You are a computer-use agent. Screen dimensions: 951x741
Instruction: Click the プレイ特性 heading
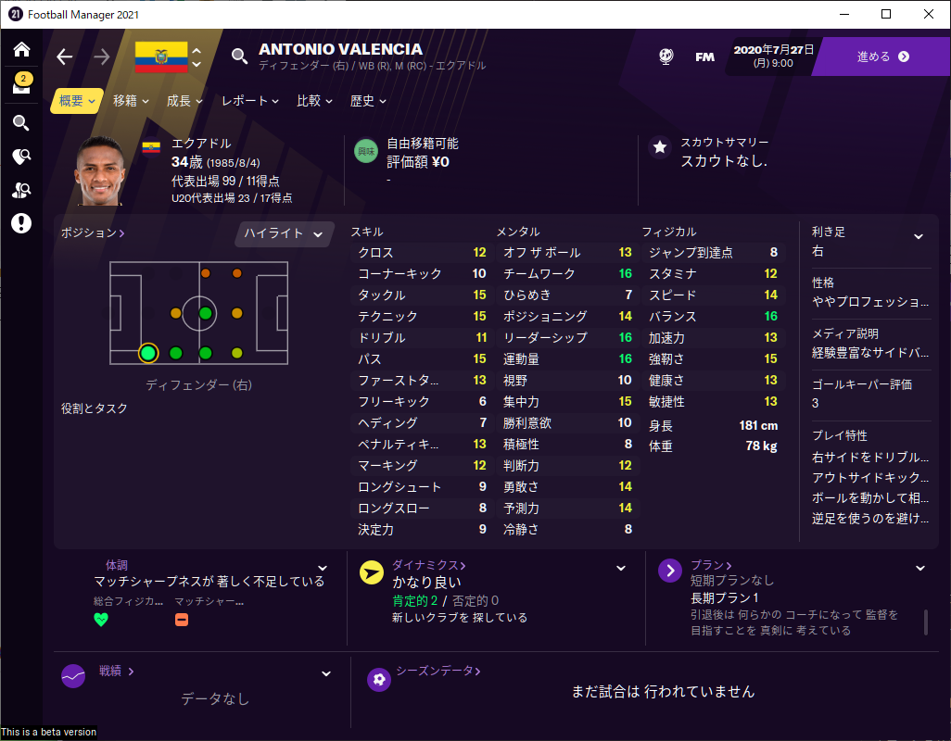[x=840, y=435]
